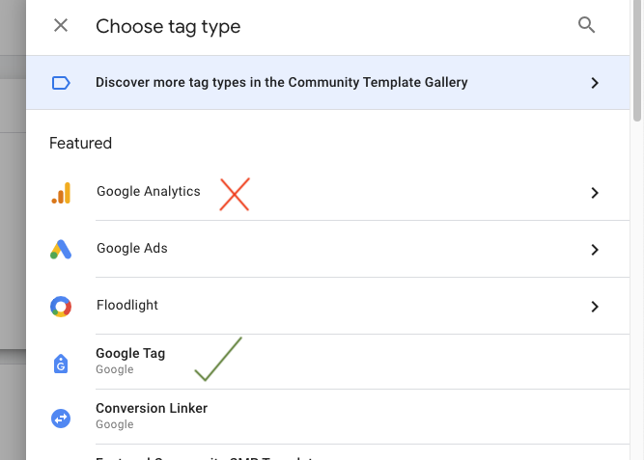
Task: Close the Choose tag type panel
Action: pos(61,26)
